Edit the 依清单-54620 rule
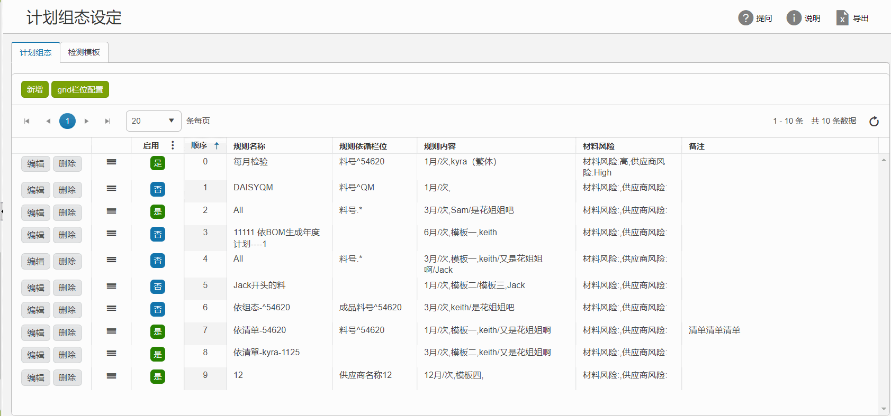Screen dimensions: 891x416 point(36,333)
